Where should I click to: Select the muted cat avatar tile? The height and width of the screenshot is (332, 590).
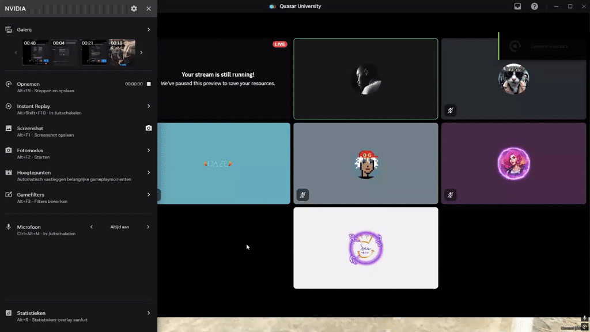pos(513,78)
